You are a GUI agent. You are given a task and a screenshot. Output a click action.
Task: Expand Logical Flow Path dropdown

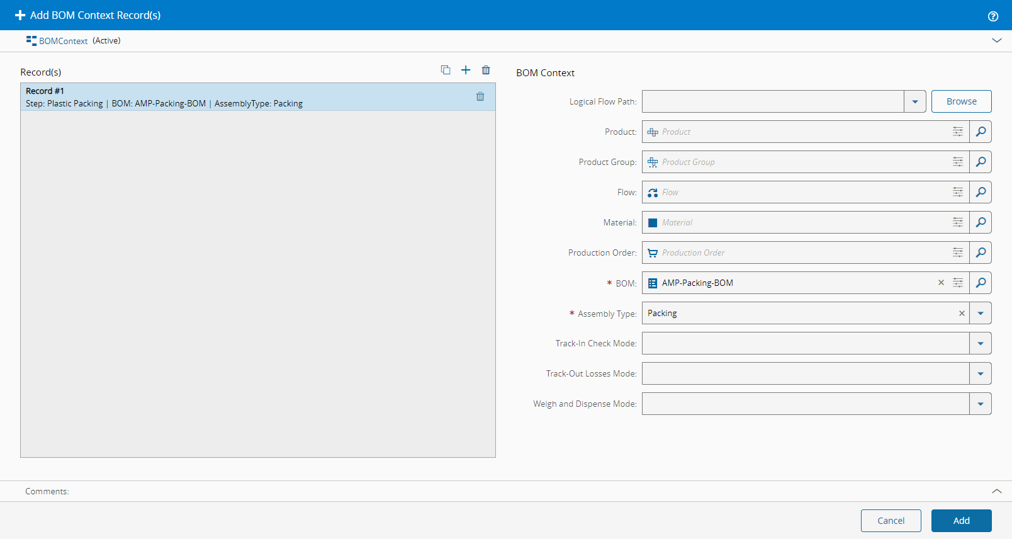(x=915, y=101)
